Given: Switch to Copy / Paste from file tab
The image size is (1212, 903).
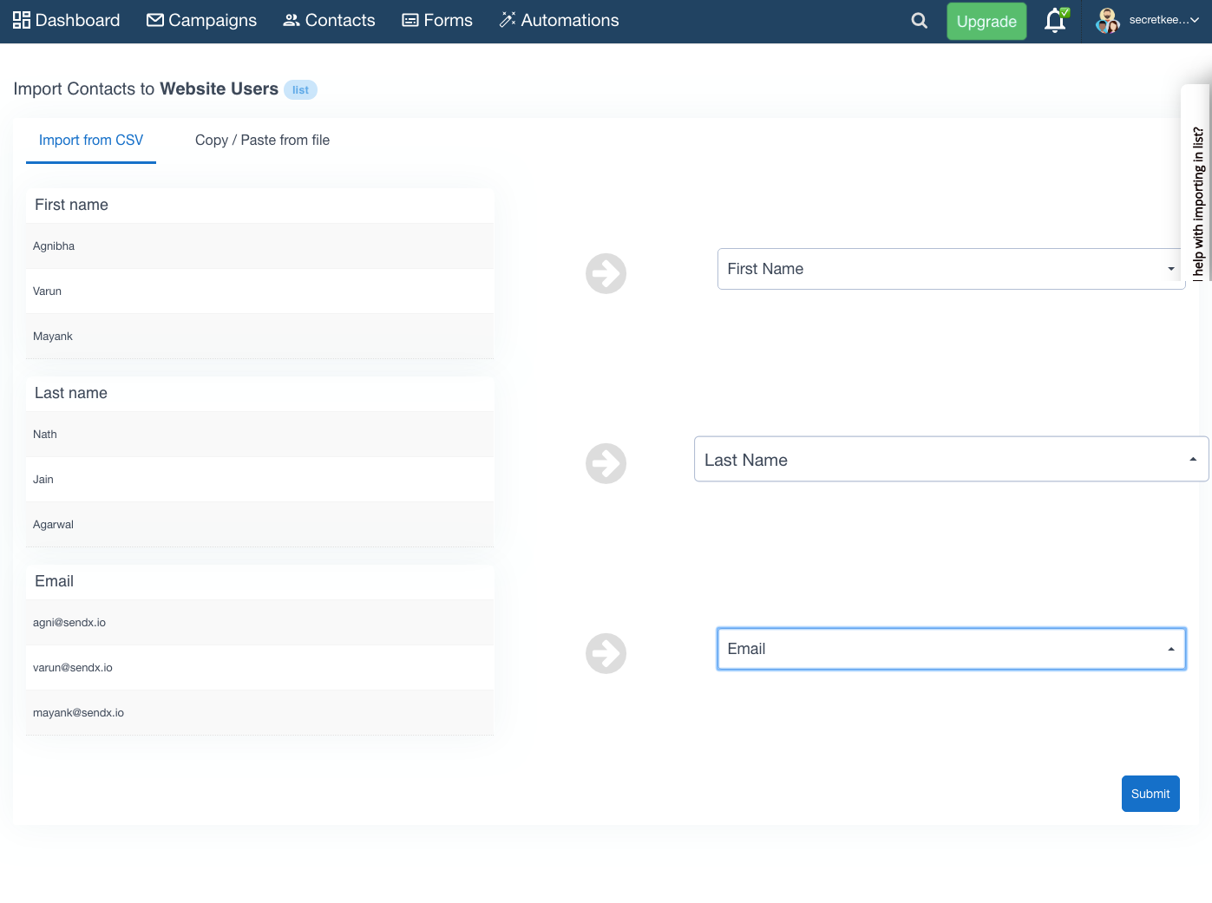Looking at the screenshot, I should (x=262, y=141).
